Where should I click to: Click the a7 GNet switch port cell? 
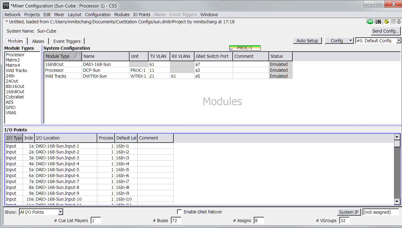pyautogui.click(x=213, y=64)
